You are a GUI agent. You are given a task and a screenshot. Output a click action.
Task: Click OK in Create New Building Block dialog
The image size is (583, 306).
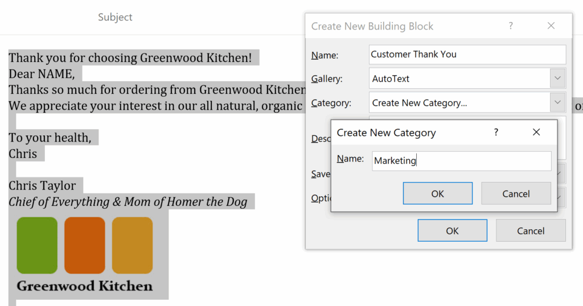pyautogui.click(x=453, y=230)
